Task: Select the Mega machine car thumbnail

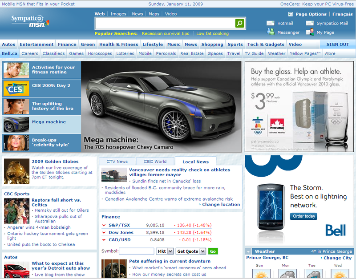Action: click(x=16, y=125)
